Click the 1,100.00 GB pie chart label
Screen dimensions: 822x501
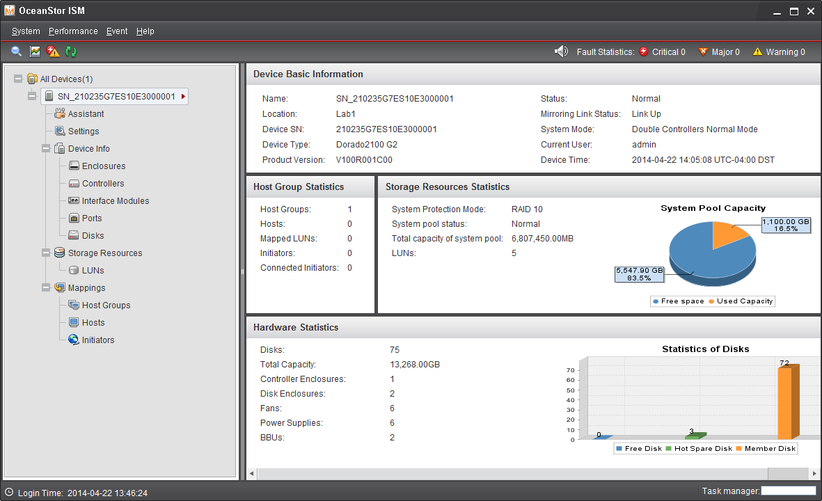[x=786, y=225]
